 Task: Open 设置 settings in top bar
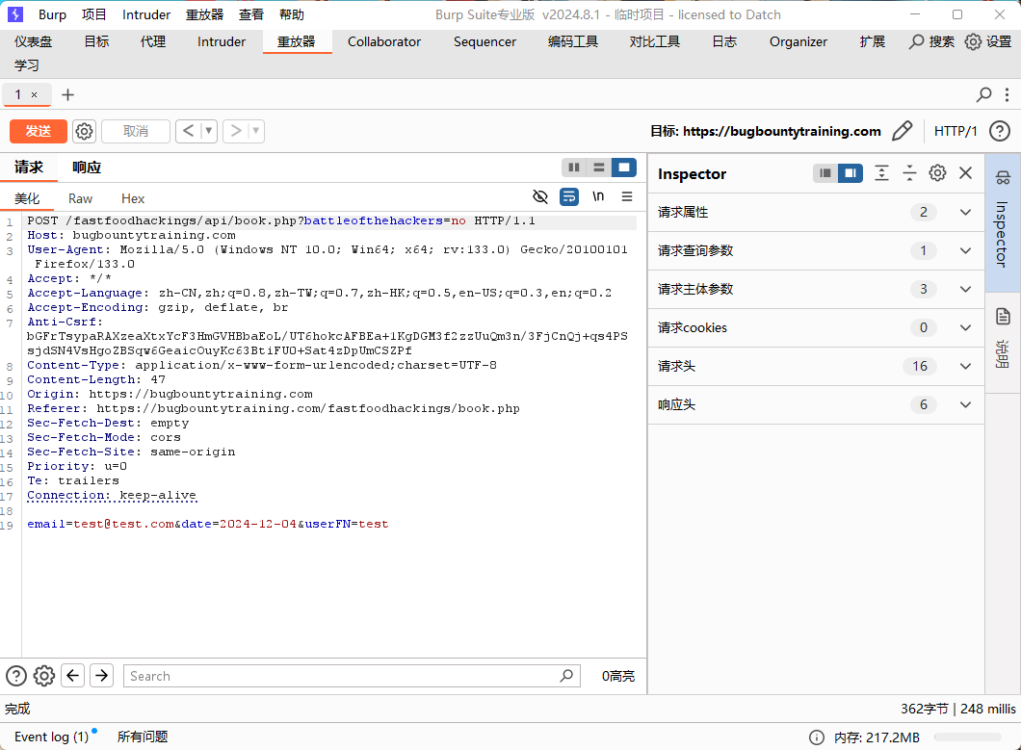(988, 41)
